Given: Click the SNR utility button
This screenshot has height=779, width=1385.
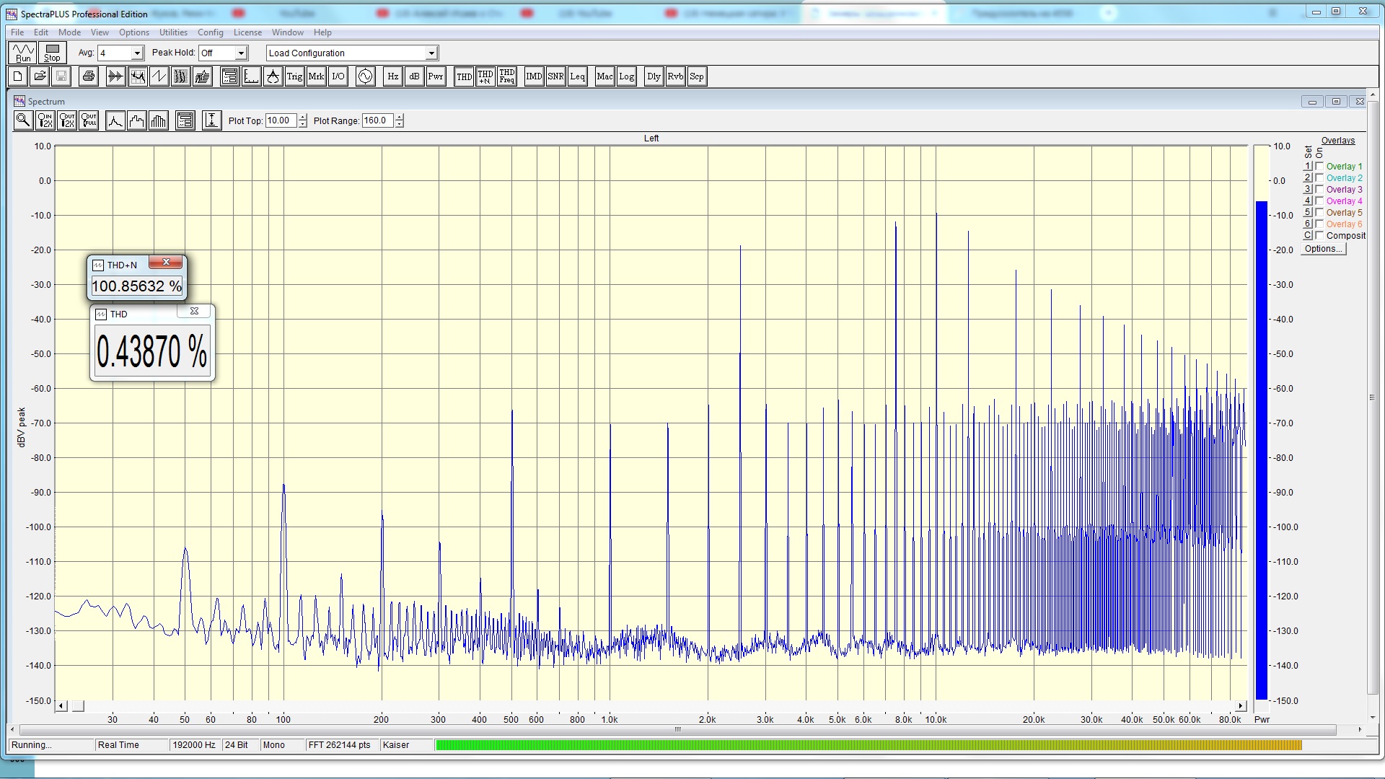Looking at the screenshot, I should click(555, 76).
